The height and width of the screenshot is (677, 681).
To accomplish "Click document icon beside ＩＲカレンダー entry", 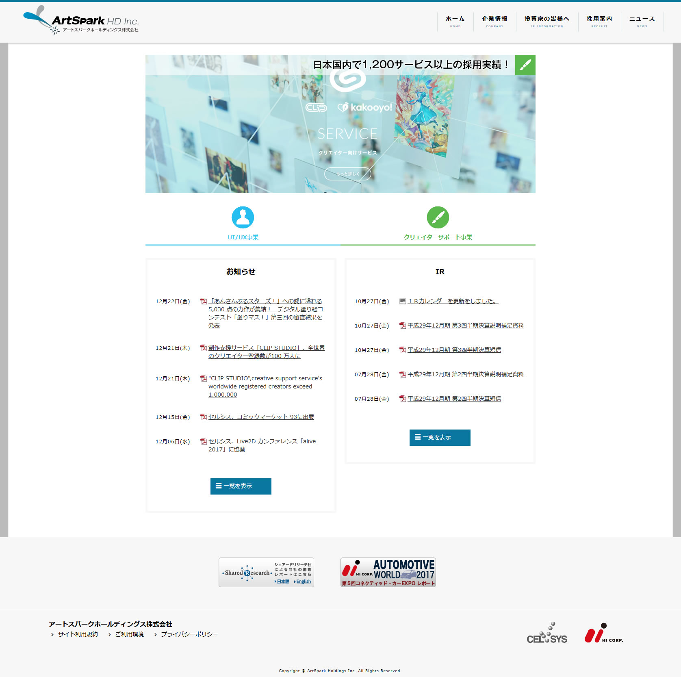I will coord(403,301).
